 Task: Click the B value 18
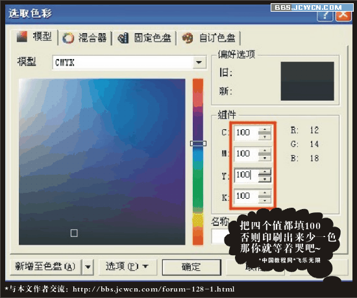[314, 158]
